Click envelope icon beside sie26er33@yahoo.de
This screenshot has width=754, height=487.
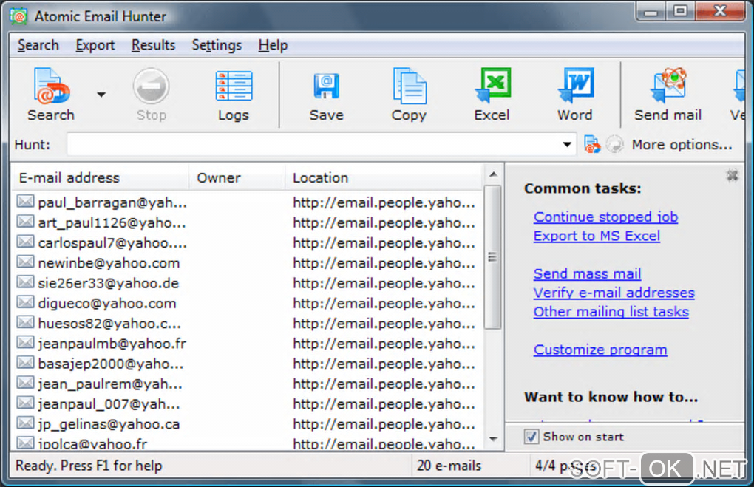click(25, 282)
